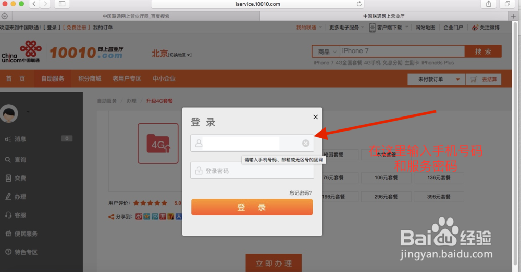
Task: Open 网站地图 link
Action: pyautogui.click(x=425, y=28)
